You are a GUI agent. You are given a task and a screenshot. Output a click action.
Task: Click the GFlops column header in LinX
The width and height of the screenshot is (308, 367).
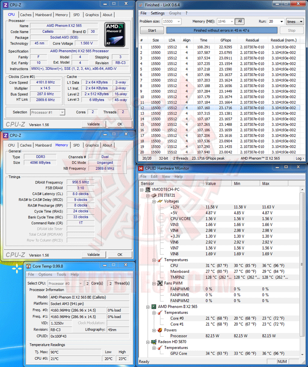(x=226, y=40)
